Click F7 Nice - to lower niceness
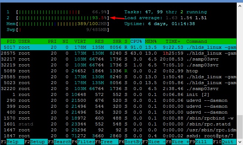Image resolution: width=243 pixels, height=145 pixels. click(154, 142)
